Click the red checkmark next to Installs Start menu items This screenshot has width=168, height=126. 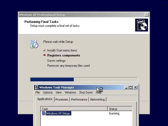[x=44, y=50]
